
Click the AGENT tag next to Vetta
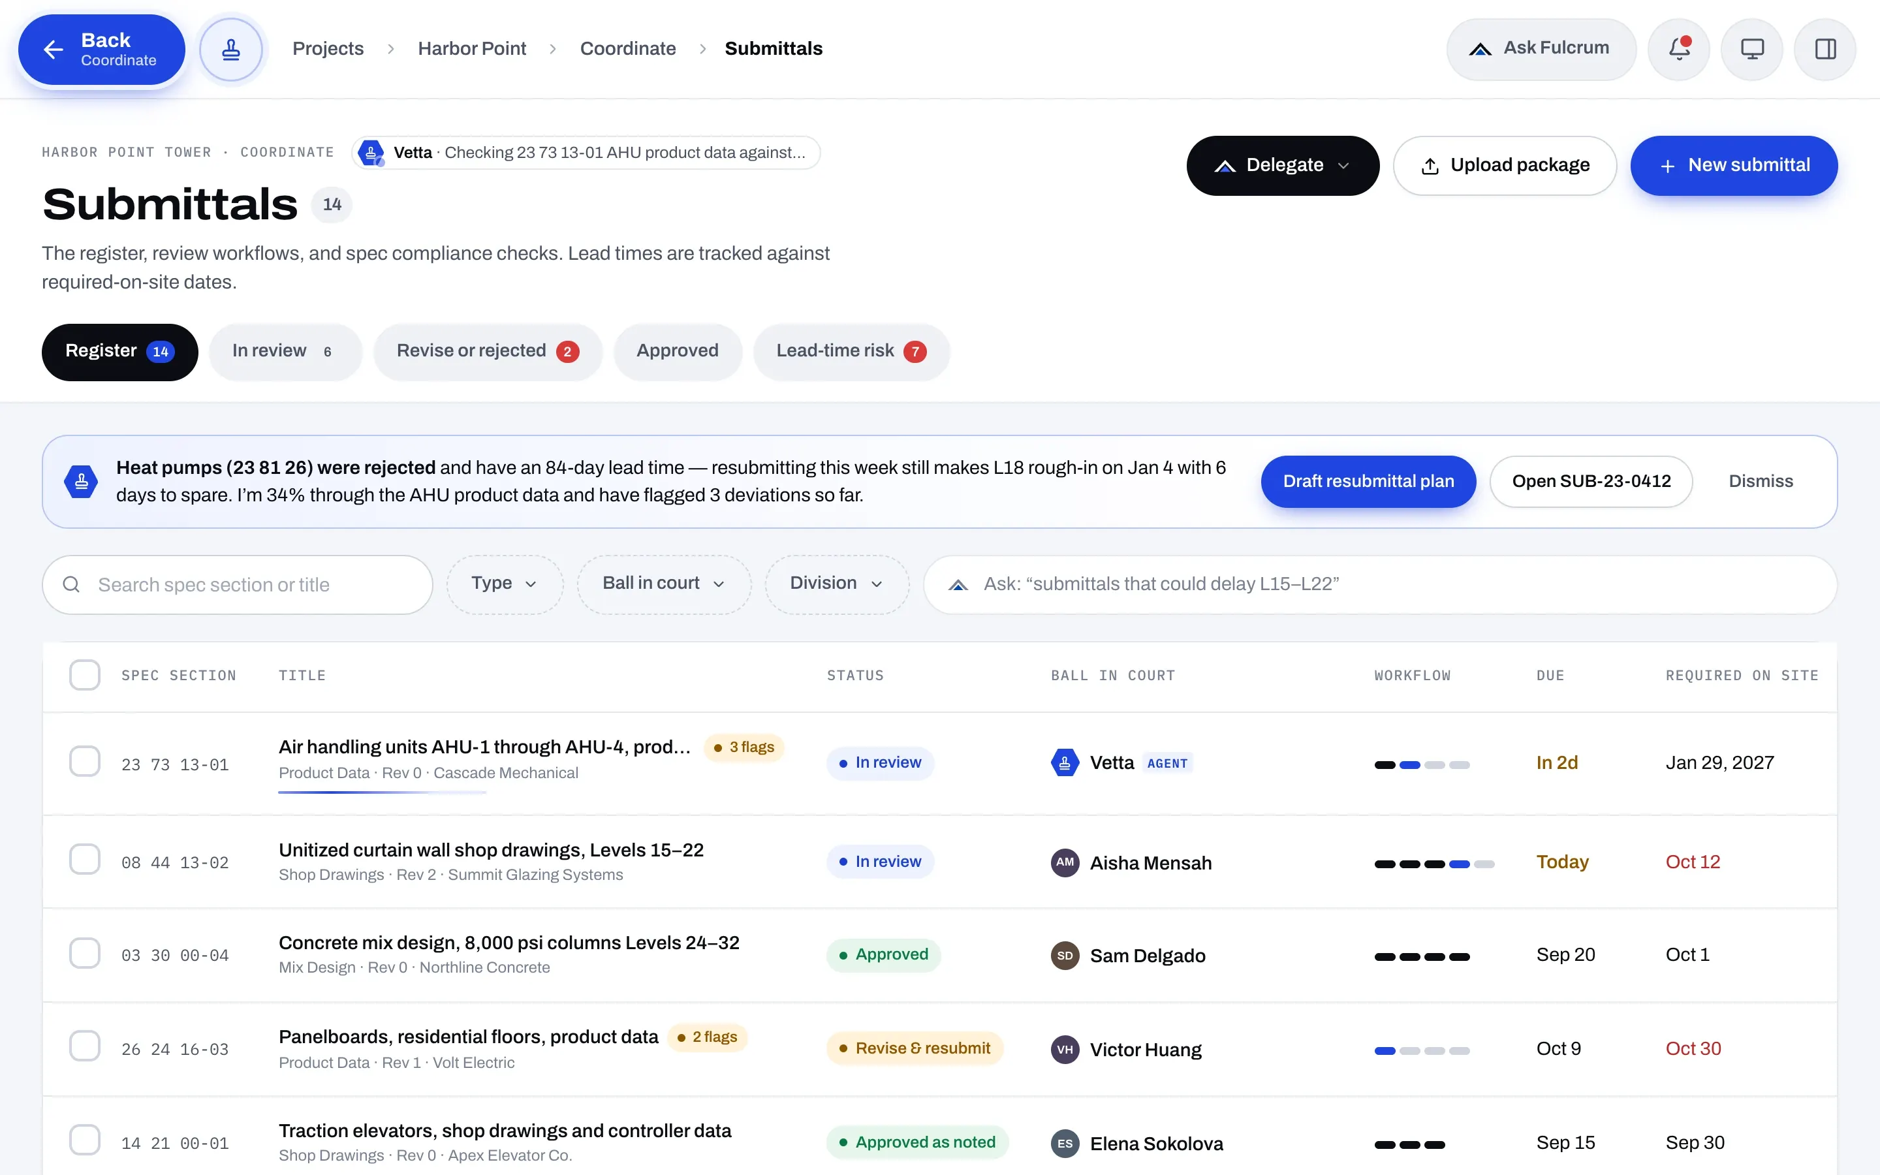click(1167, 764)
